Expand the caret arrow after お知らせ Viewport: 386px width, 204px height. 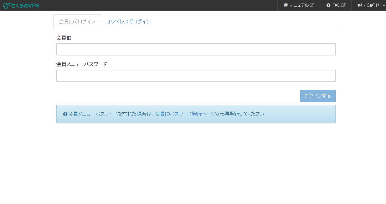[384, 6]
